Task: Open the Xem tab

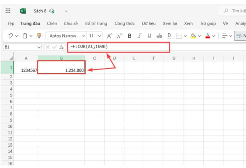Action: tap(188, 23)
